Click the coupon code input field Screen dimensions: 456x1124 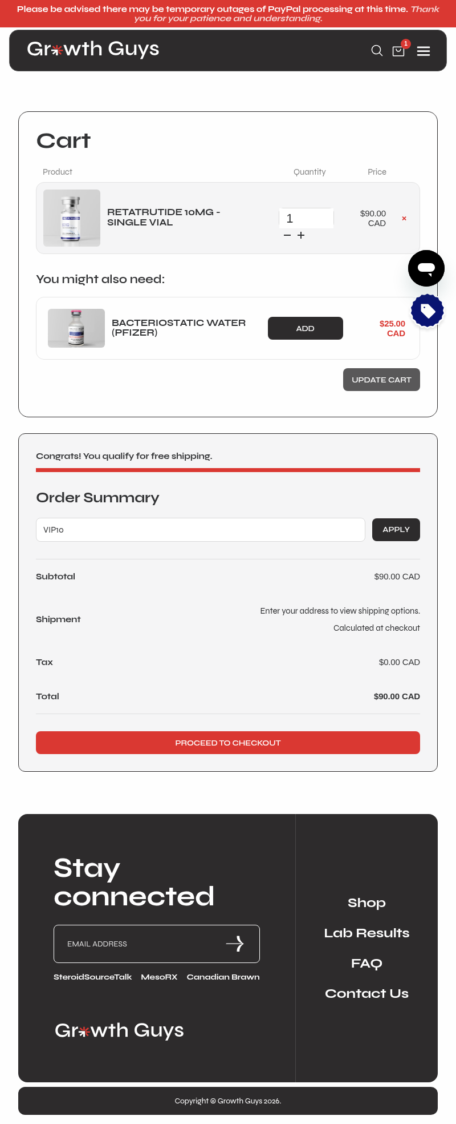pos(201,530)
